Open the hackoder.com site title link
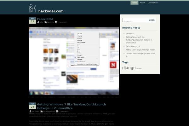The image size is (189, 126). click(51, 11)
